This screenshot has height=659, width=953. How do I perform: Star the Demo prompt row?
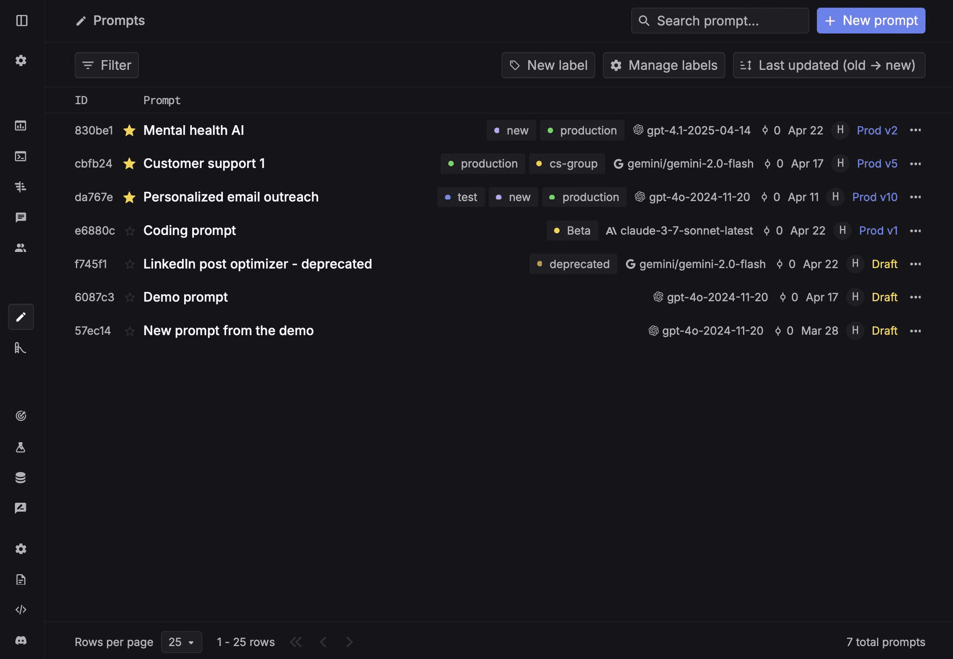click(x=130, y=298)
